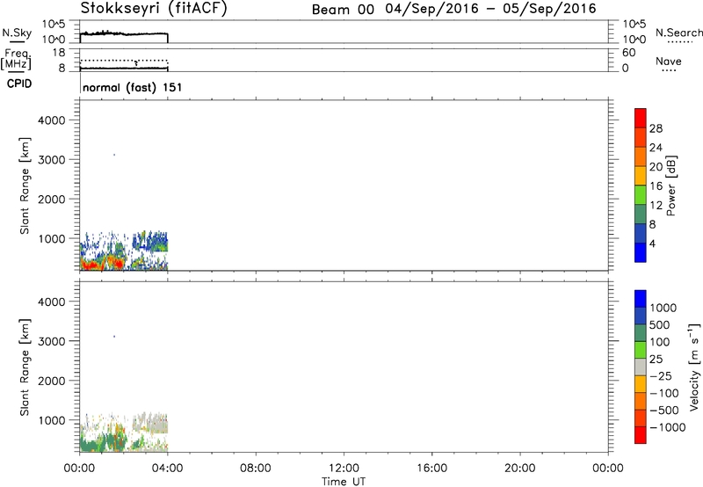Image resolution: width=703 pixels, height=487 pixels.
Task: Click the Power [dB] colorbar title
Action: pyautogui.click(x=670, y=185)
